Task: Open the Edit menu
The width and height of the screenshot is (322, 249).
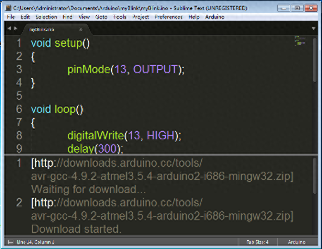Action: pyautogui.click(x=25, y=17)
